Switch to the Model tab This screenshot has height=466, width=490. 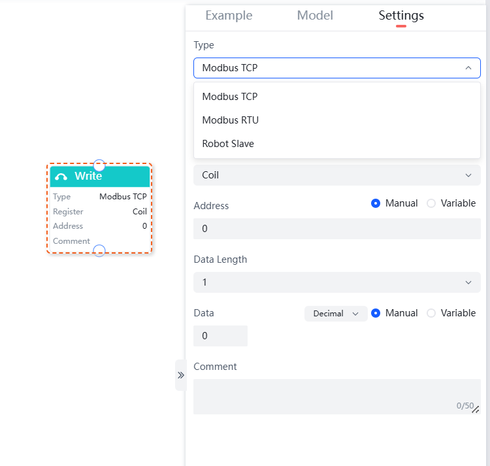[x=315, y=16]
